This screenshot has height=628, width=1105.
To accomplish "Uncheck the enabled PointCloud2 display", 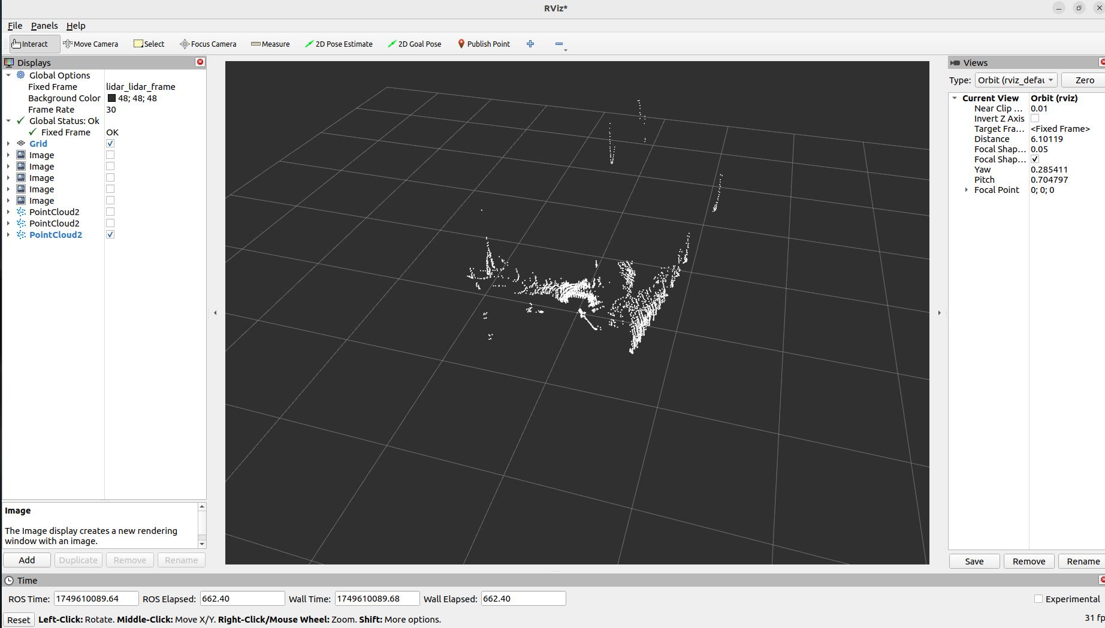I will coord(110,234).
